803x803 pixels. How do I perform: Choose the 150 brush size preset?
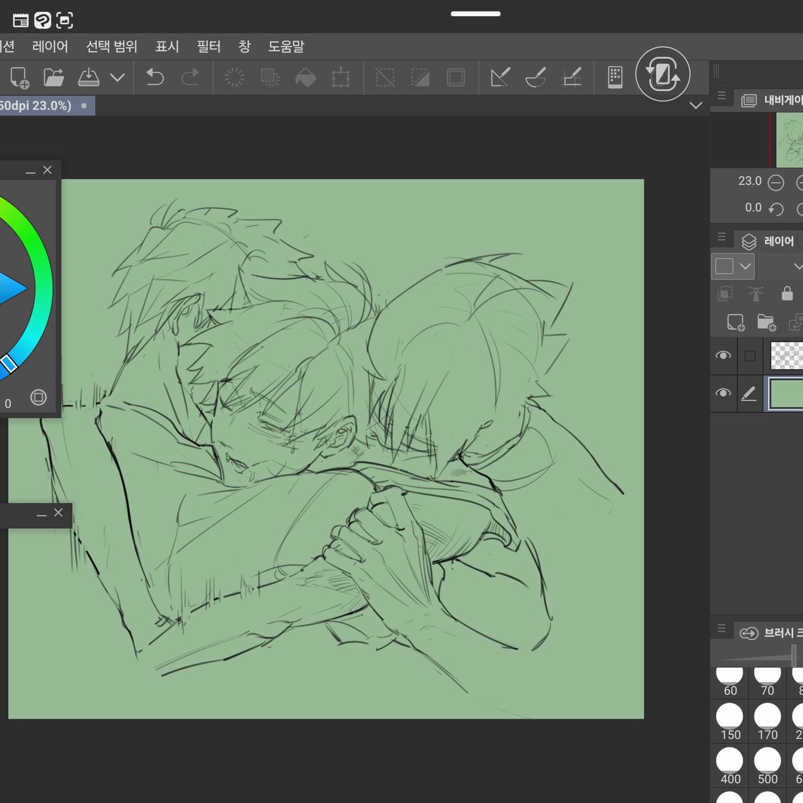(x=730, y=721)
